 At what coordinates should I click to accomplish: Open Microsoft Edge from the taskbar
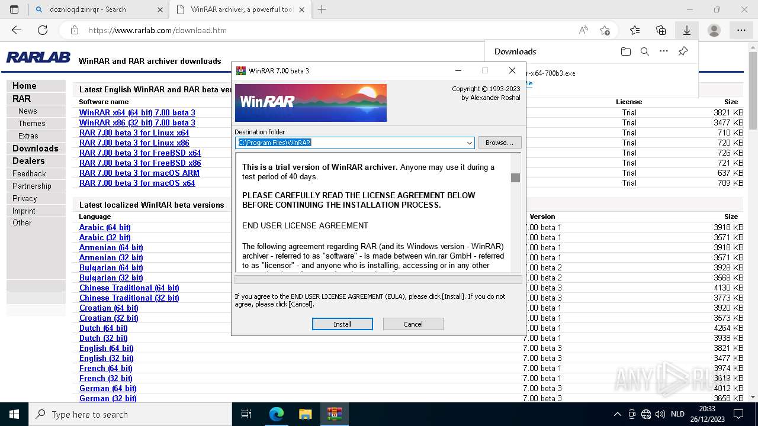tap(277, 414)
